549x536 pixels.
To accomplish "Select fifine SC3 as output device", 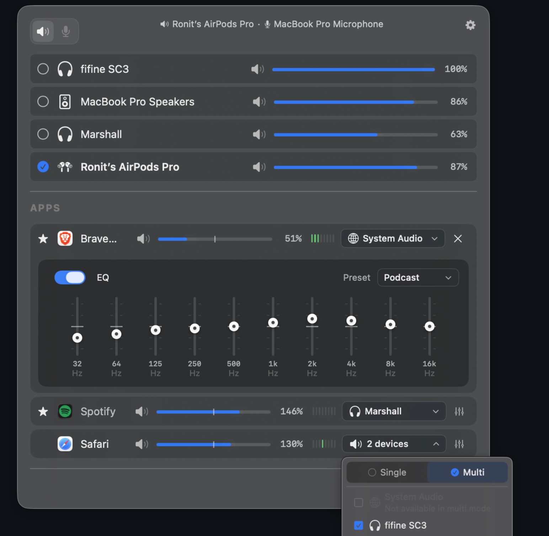I will coord(43,69).
